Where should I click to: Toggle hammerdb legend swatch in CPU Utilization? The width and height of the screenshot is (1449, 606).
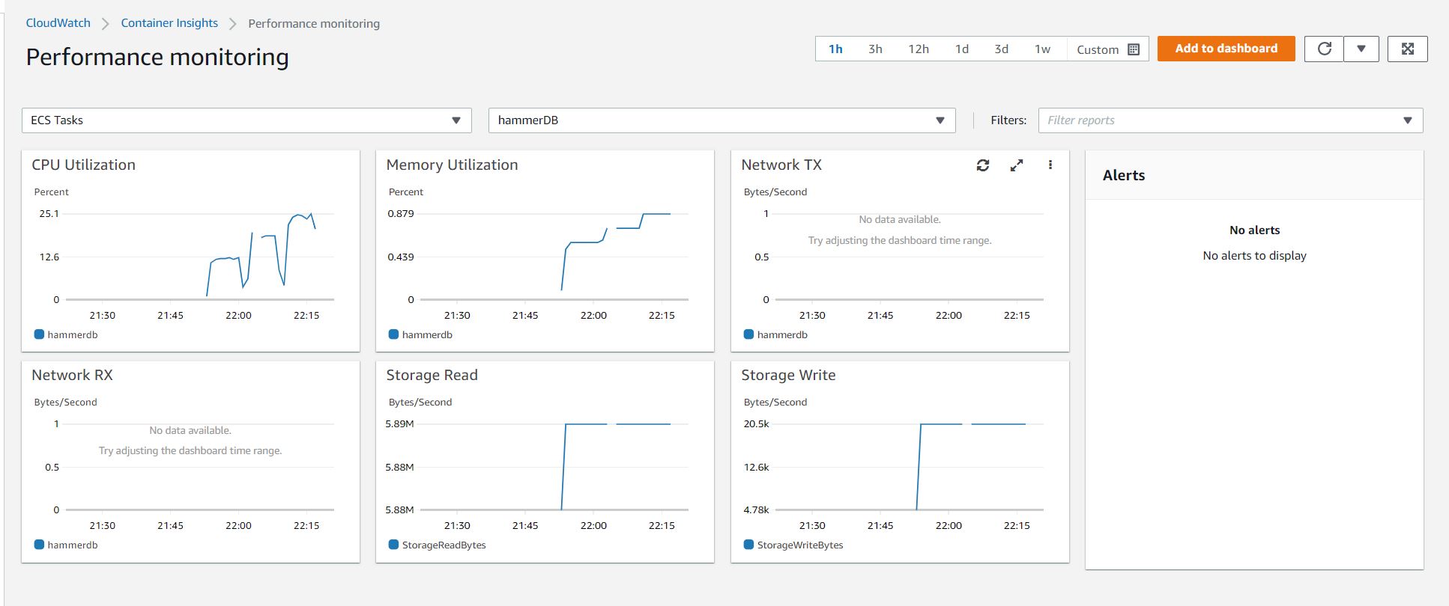coord(39,334)
